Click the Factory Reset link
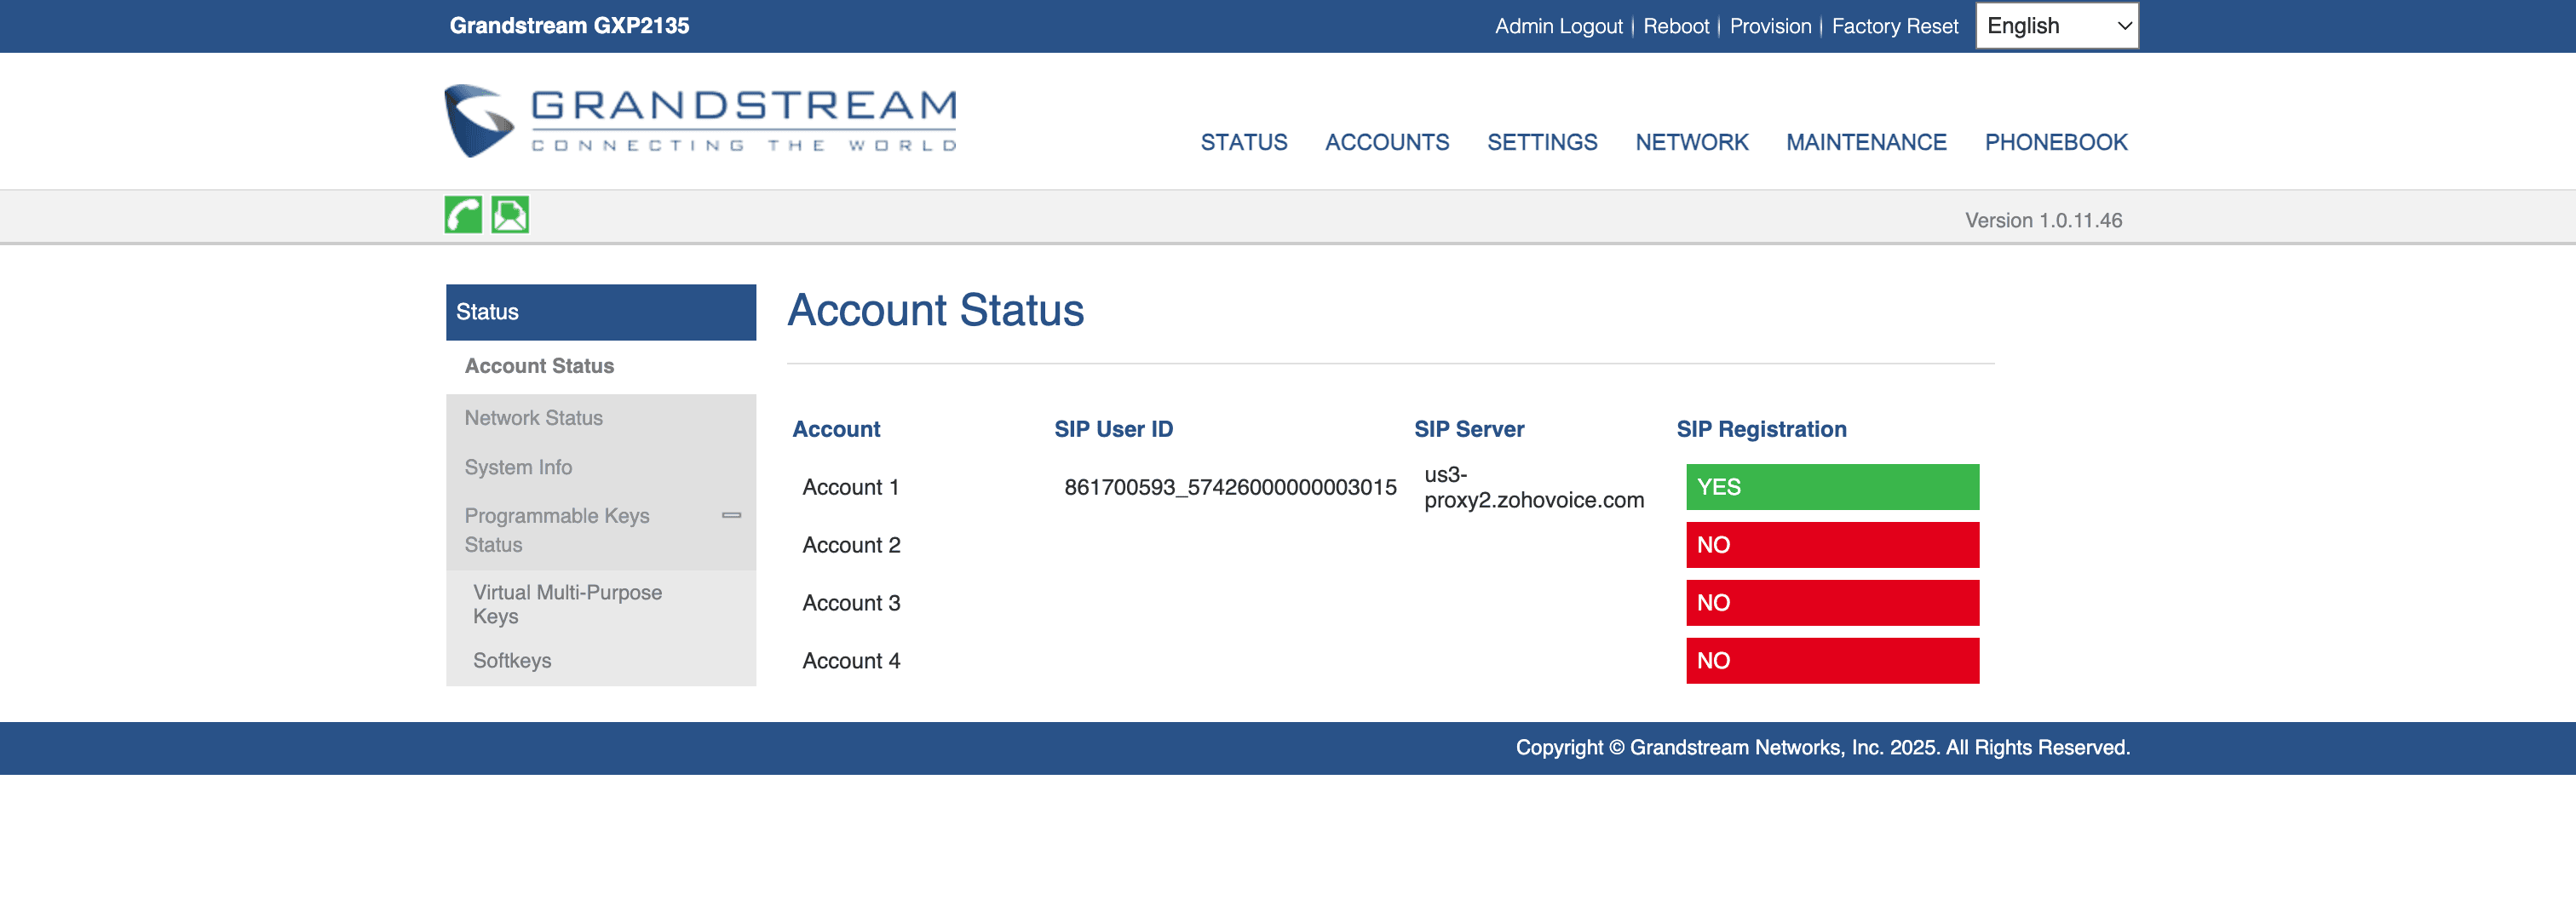This screenshot has height=923, width=2576. [x=1894, y=27]
